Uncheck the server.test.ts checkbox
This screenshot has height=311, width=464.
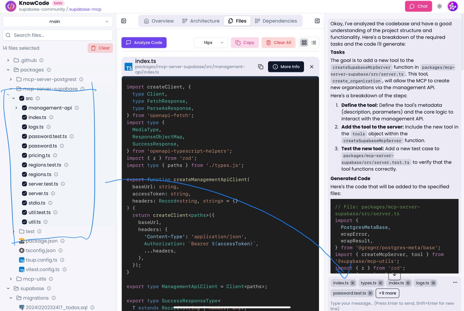point(24,184)
